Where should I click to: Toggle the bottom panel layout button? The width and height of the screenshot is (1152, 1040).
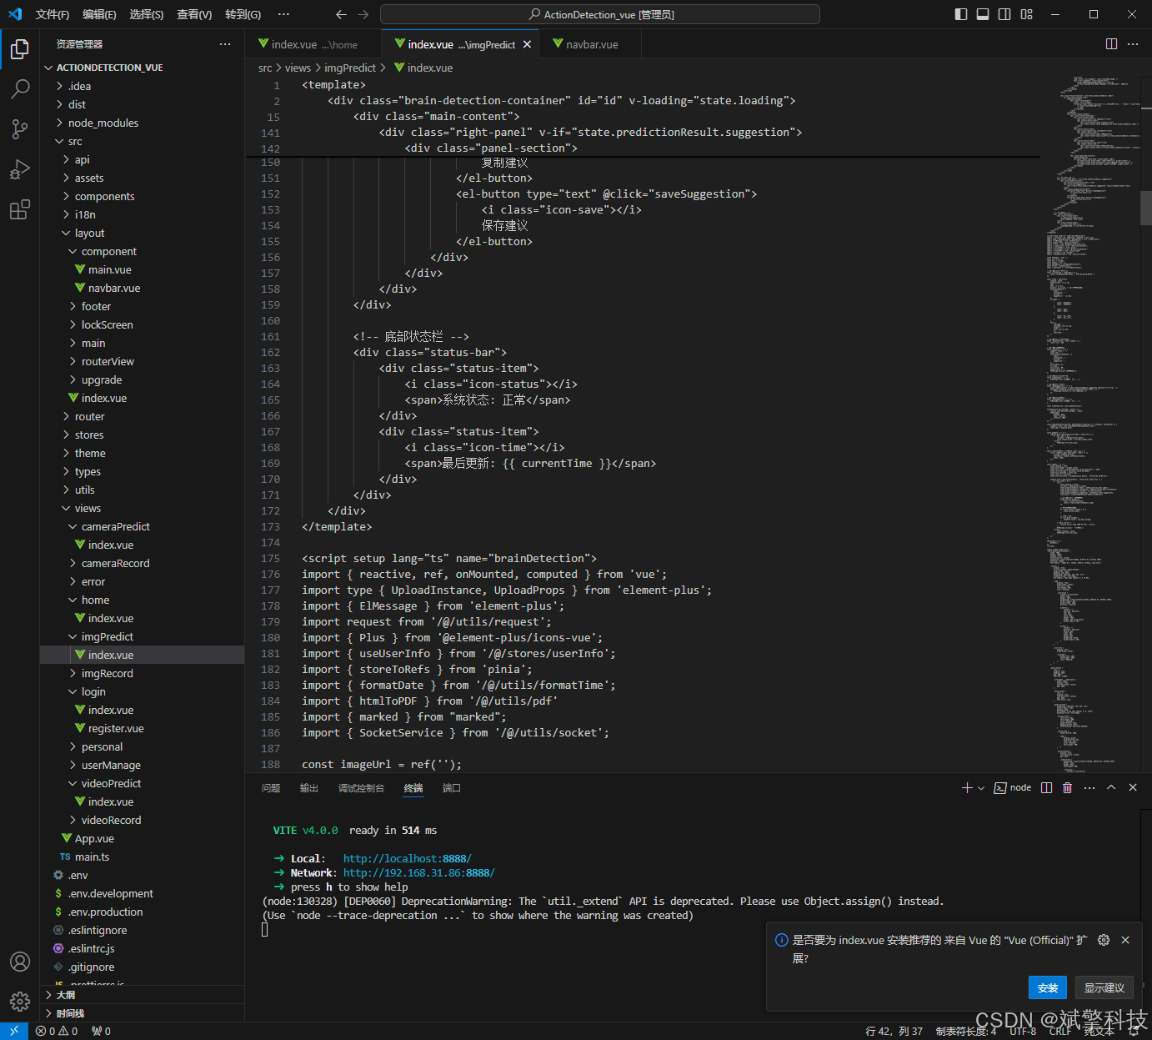(983, 14)
